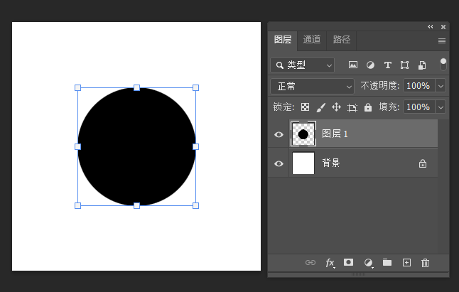Switch to the 通道 tab
The height and width of the screenshot is (292, 459).
tap(312, 40)
